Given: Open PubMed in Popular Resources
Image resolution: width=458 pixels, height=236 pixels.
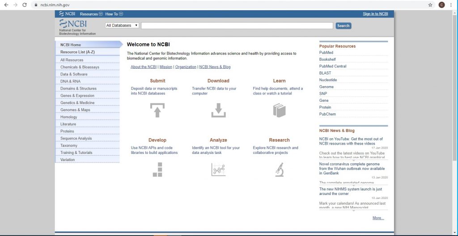Looking at the screenshot, I should point(326,53).
